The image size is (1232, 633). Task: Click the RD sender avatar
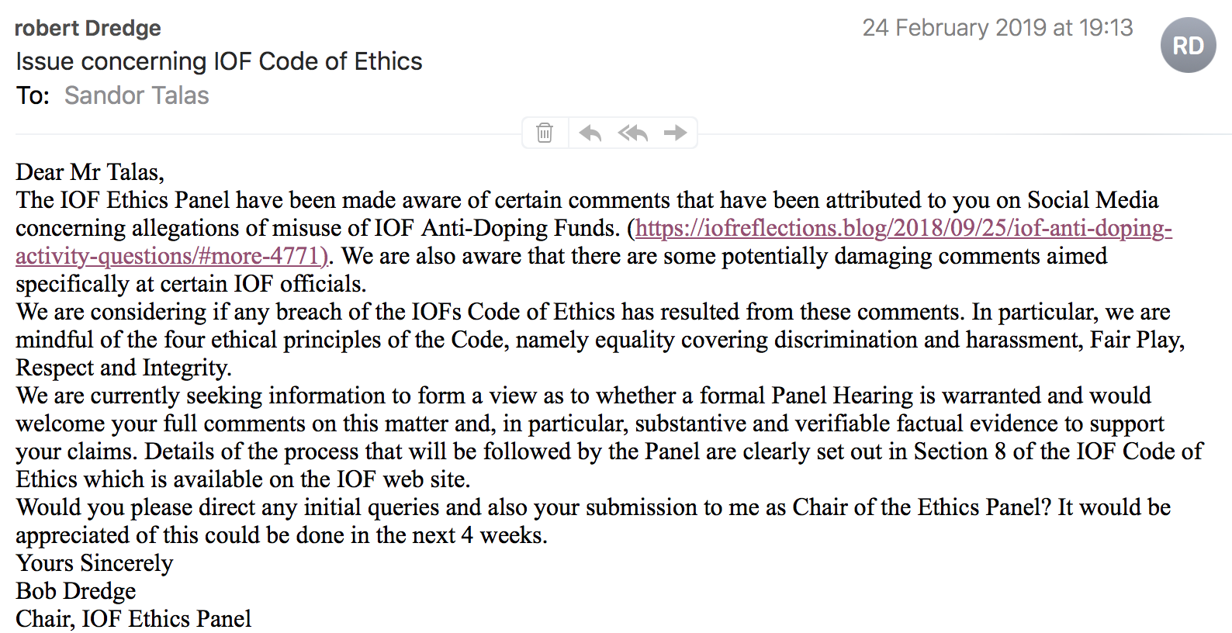(1188, 46)
